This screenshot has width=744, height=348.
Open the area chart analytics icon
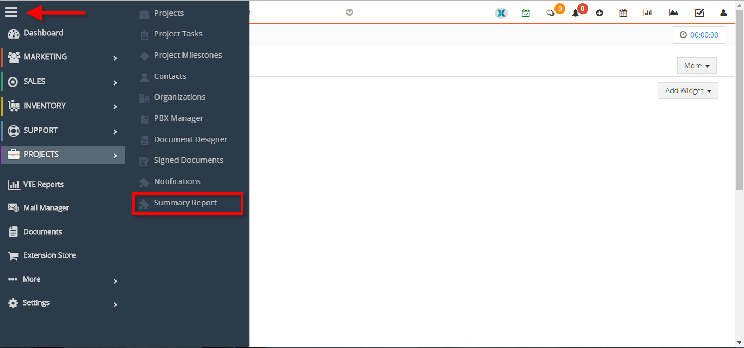pos(674,13)
